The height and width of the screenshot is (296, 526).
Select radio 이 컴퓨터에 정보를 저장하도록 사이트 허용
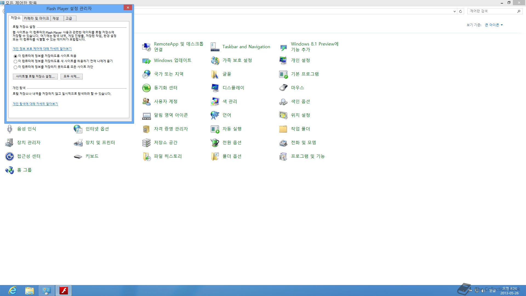pyautogui.click(x=15, y=56)
